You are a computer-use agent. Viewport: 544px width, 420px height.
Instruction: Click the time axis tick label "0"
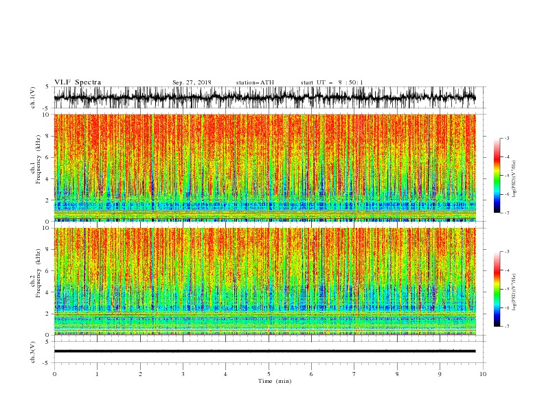click(x=54, y=374)
